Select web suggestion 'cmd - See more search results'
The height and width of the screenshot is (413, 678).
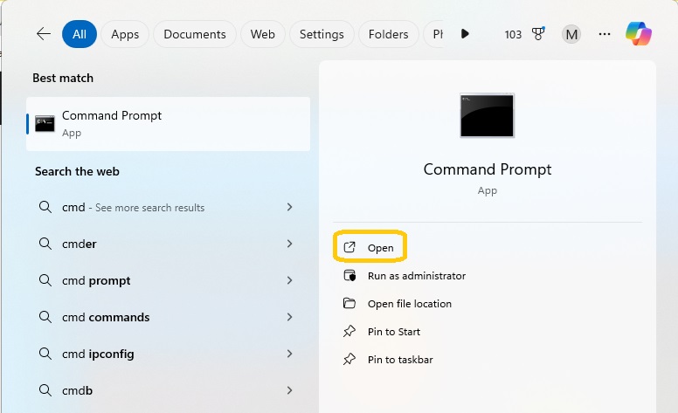click(169, 207)
